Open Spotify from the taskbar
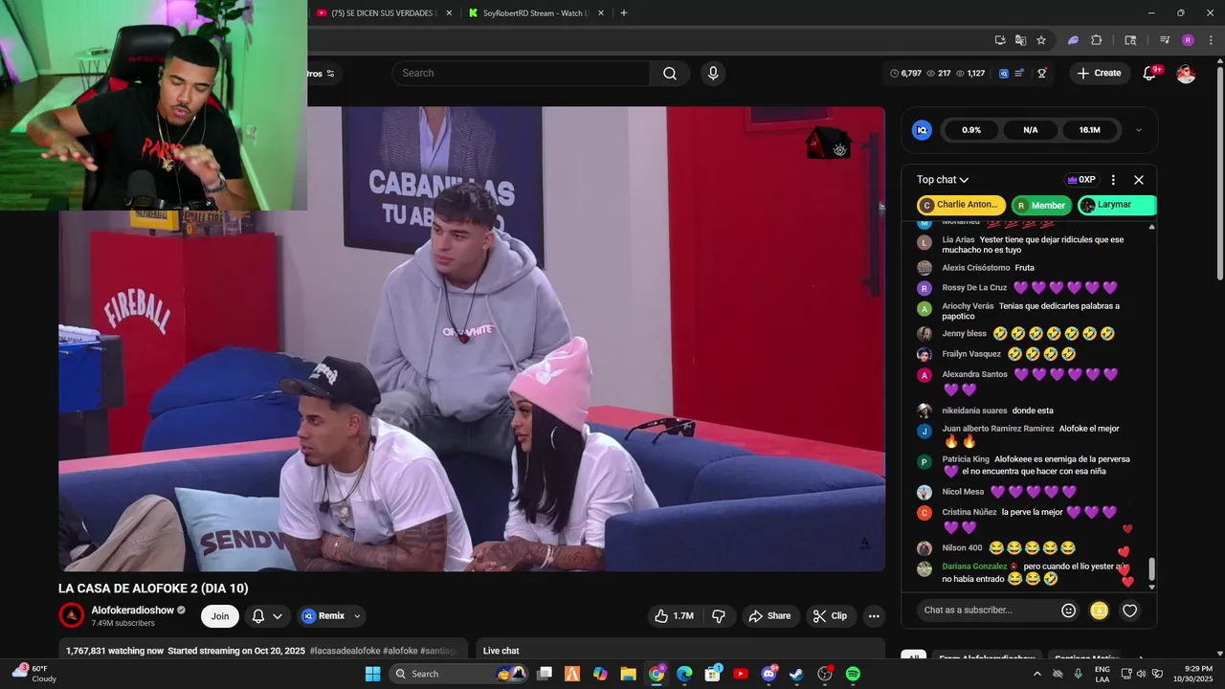Screen dimensions: 1225x689 (x=853, y=674)
